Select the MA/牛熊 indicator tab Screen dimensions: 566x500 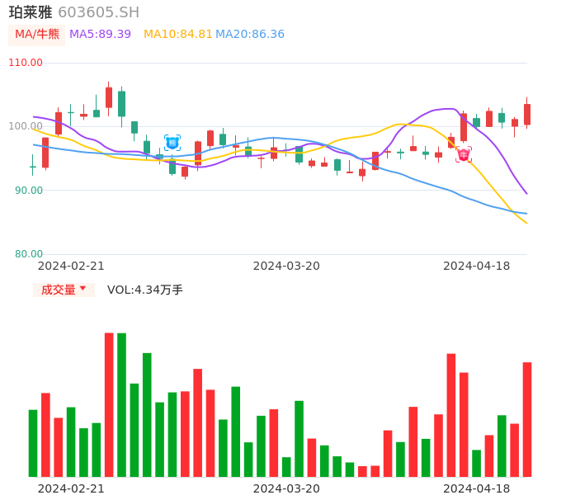(x=36, y=35)
